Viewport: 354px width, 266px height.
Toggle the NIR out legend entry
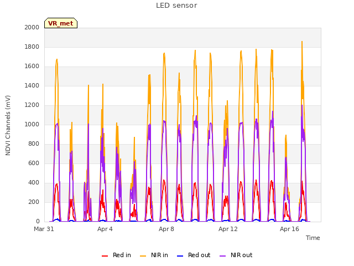click(x=236, y=255)
